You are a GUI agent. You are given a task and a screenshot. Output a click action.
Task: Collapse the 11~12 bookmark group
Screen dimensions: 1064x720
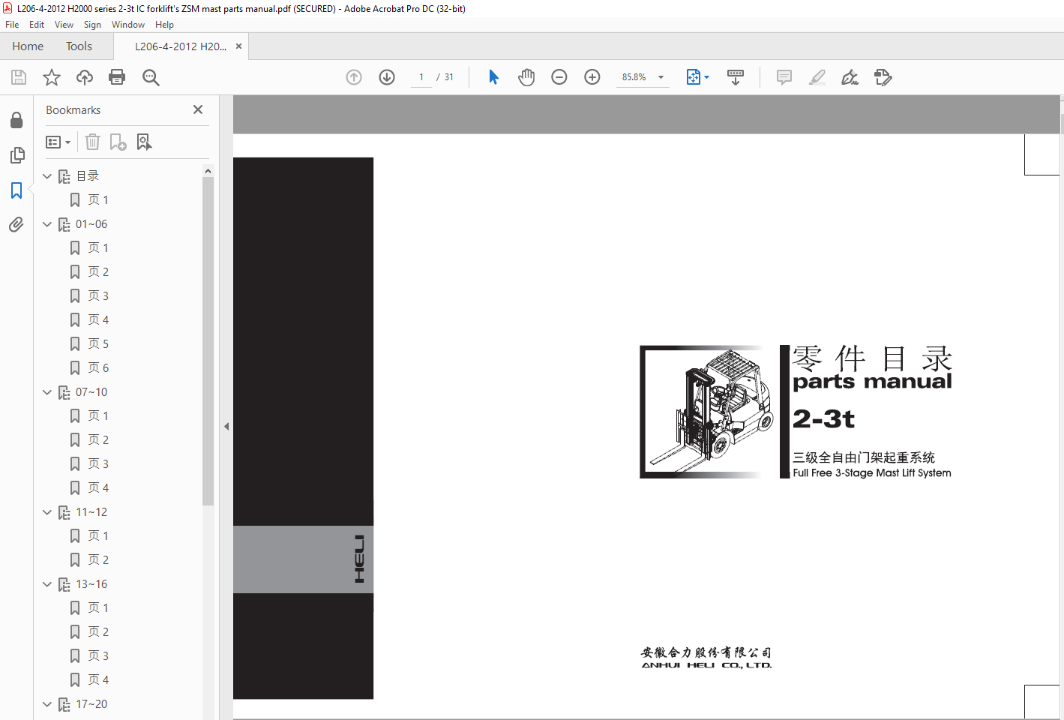(x=47, y=512)
